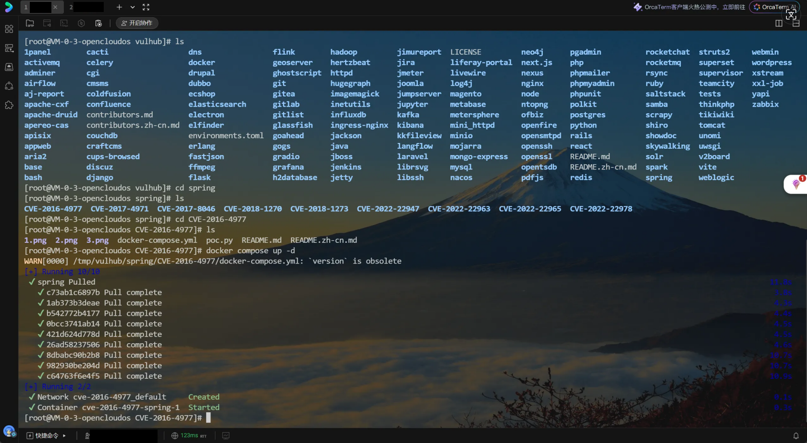Click the 1.png file name
The height and width of the screenshot is (443, 807).
coord(36,240)
